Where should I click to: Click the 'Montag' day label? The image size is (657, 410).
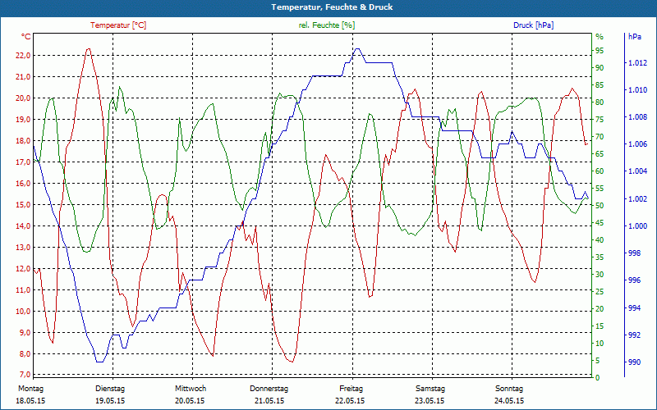click(31, 389)
